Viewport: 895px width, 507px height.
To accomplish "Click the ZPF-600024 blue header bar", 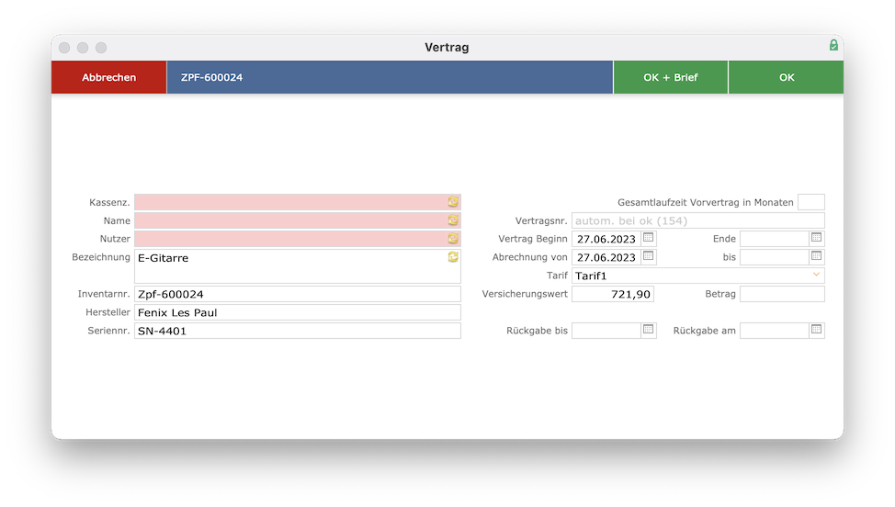I will 390,77.
